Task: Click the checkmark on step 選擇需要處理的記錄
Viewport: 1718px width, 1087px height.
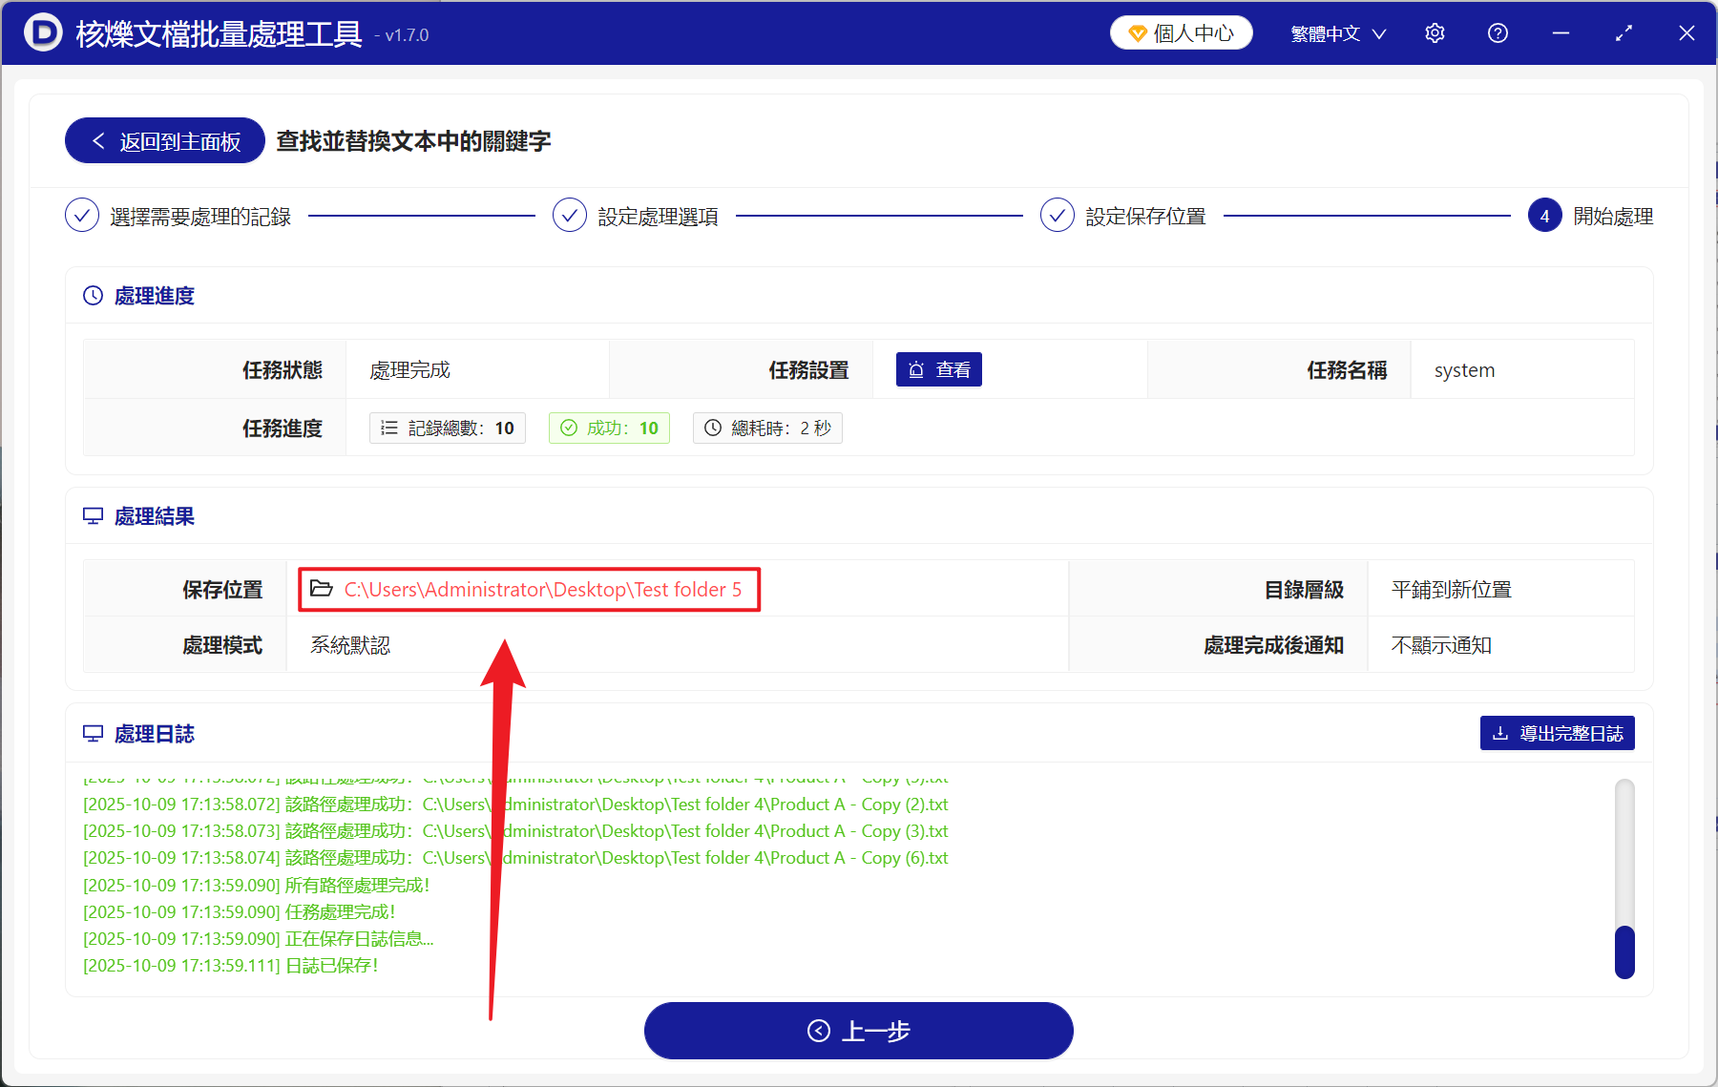Action: coord(81,215)
